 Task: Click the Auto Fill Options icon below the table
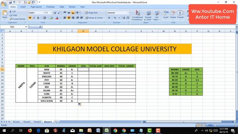[x=80, y=104]
